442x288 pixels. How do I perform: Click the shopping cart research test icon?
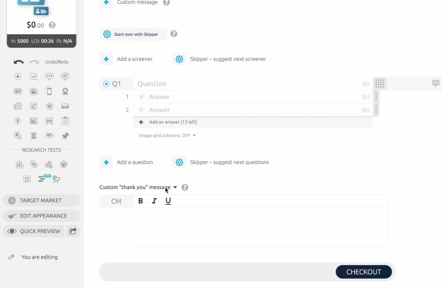coord(56,179)
